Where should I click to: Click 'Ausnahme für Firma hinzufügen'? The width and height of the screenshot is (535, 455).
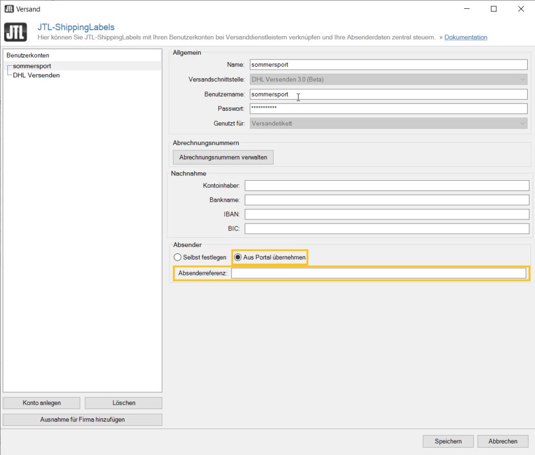pos(83,419)
